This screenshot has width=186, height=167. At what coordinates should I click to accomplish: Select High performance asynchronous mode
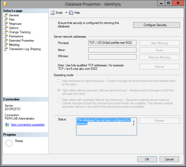coord(59,81)
